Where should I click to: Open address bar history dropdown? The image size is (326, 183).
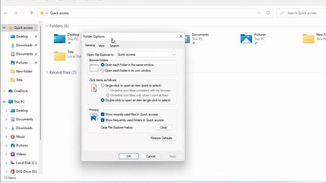click(259, 13)
